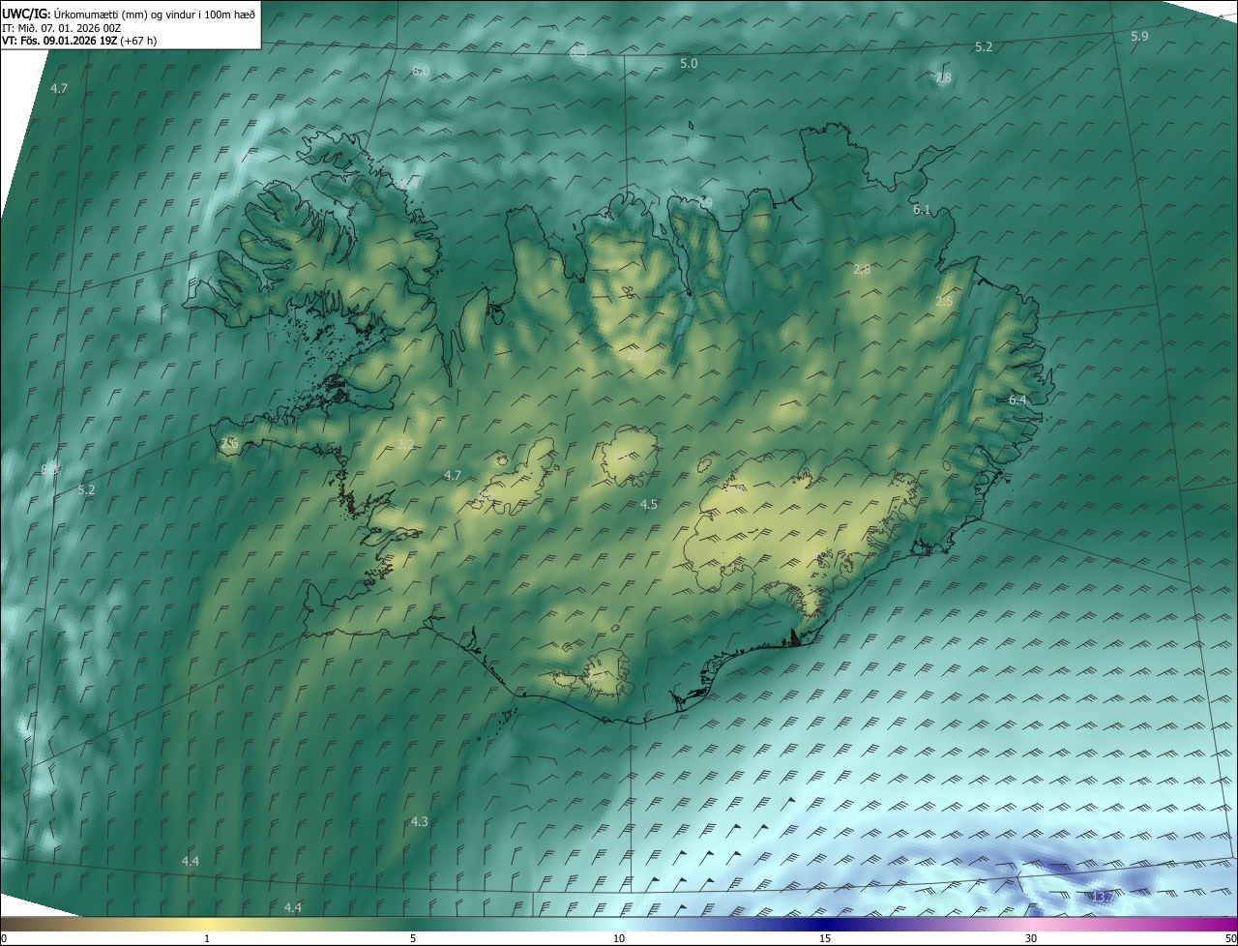Click the 5.0 value label on the map
Screen dimensions: 1238x946
point(689,63)
